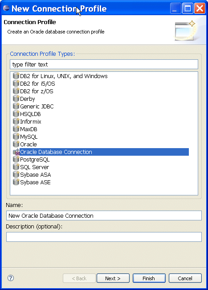Click the DB2 for z/OS database icon
The height and width of the screenshot is (290, 208).
pyautogui.click(x=16, y=91)
